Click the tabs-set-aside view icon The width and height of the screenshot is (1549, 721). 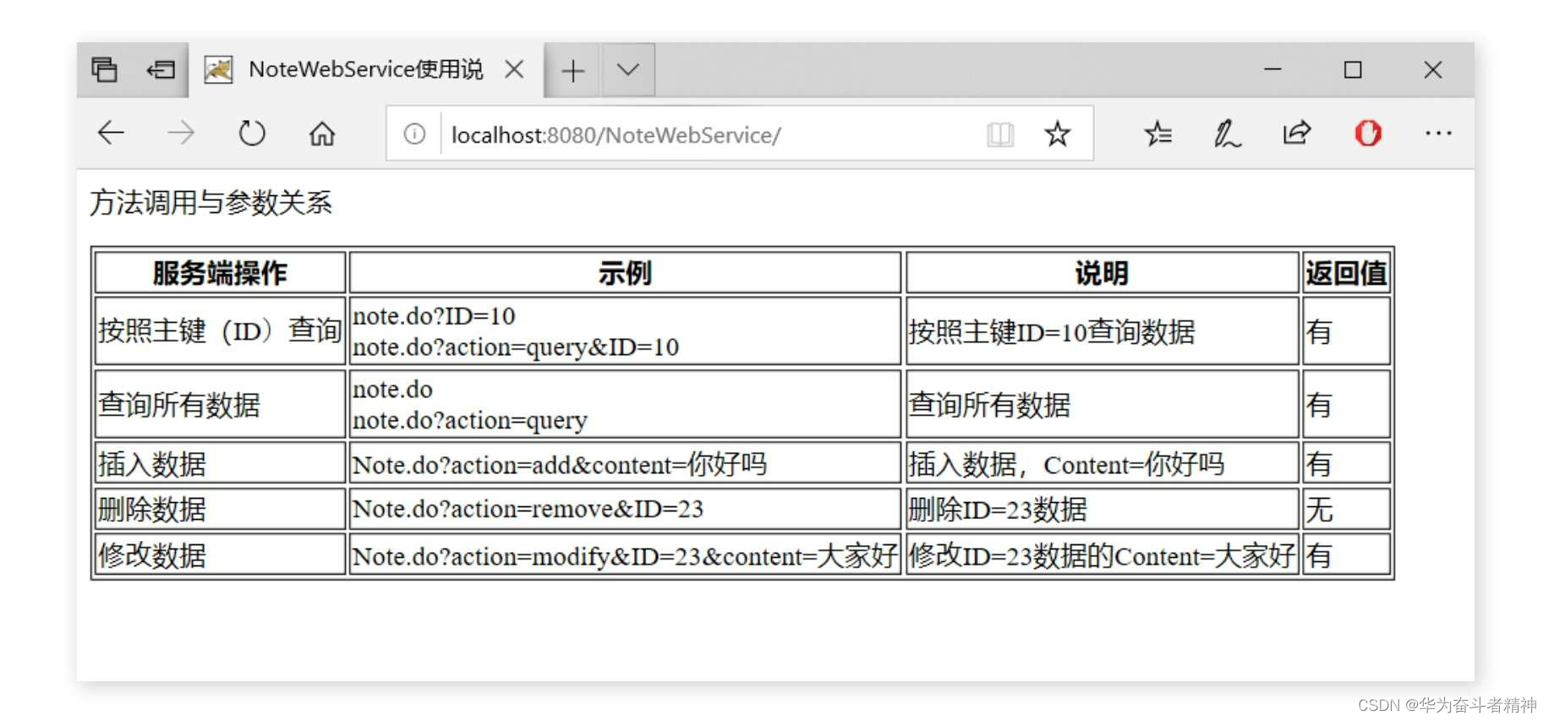point(104,69)
